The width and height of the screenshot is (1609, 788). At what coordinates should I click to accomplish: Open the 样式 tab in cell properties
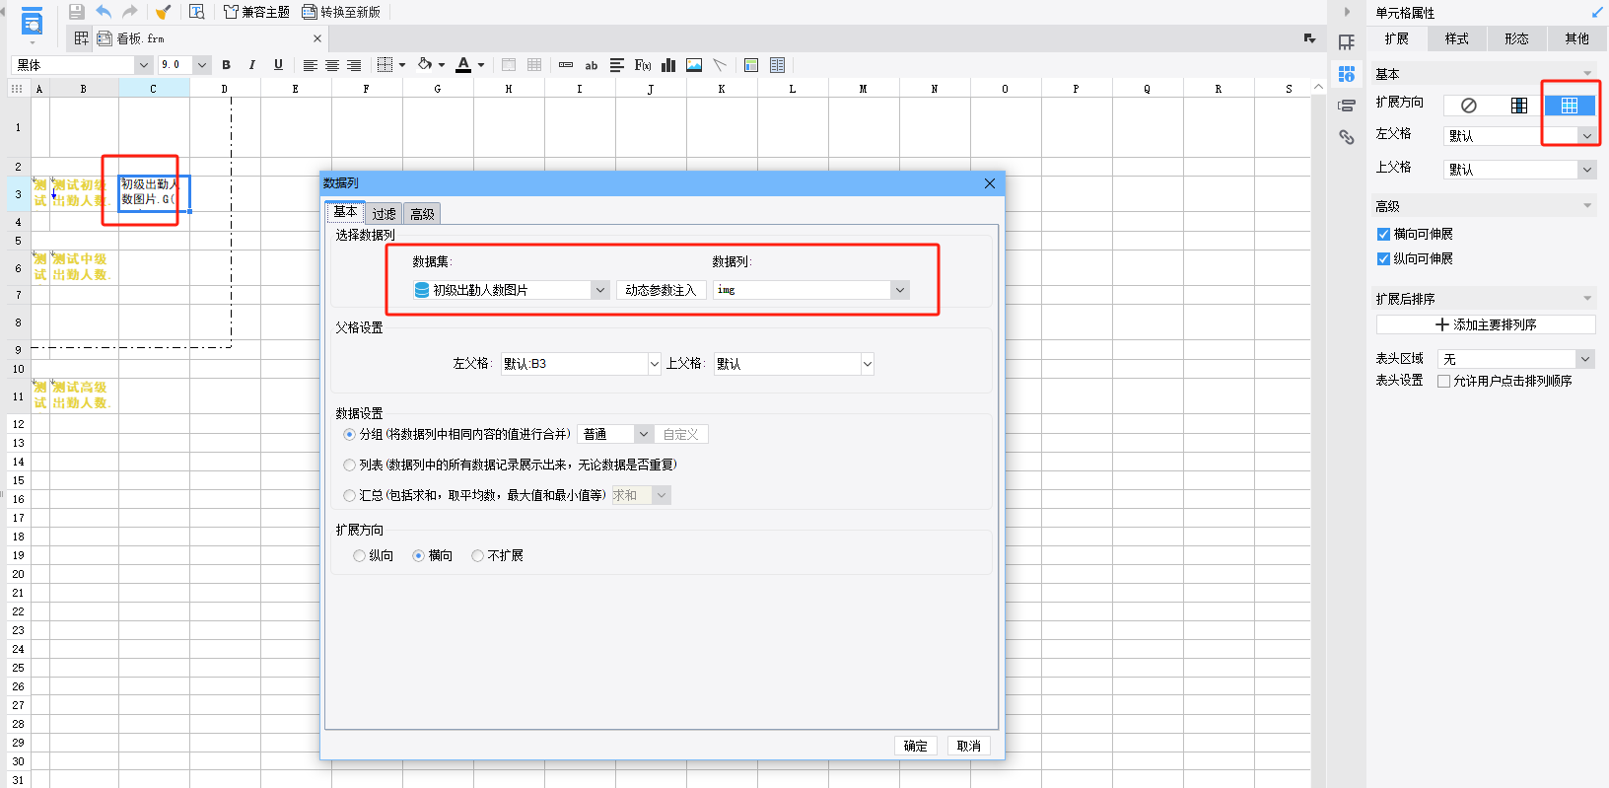1456,39
